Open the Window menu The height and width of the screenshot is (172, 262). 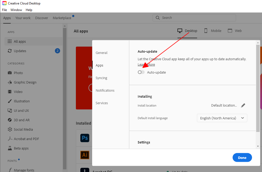click(x=16, y=10)
